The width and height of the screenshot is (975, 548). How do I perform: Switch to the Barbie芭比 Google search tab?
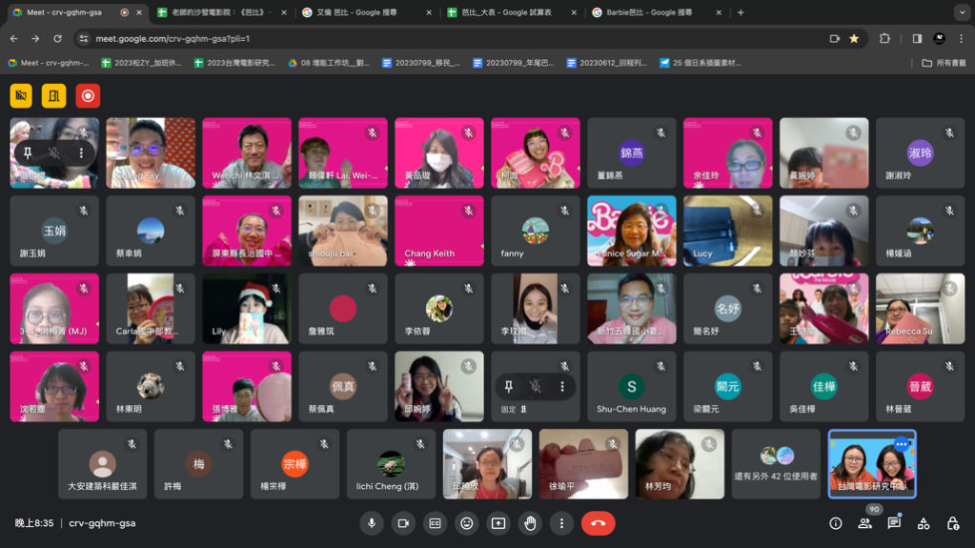(x=654, y=12)
